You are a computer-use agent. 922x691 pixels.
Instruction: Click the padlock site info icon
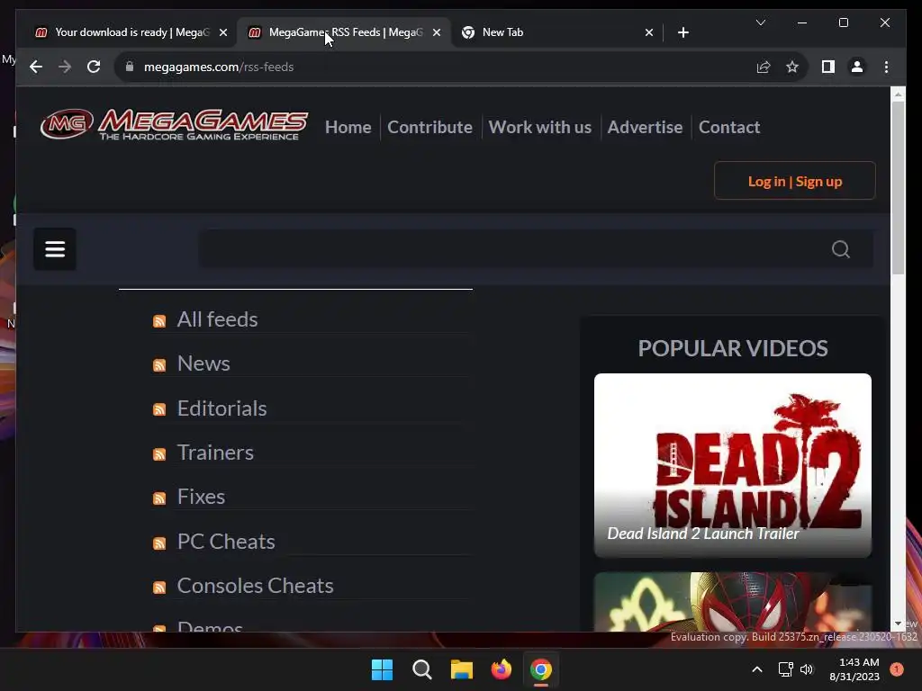130,67
